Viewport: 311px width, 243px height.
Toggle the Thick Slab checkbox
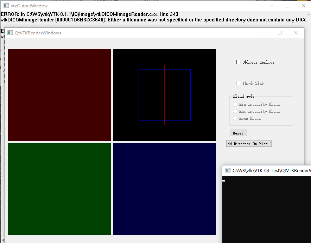239,83
